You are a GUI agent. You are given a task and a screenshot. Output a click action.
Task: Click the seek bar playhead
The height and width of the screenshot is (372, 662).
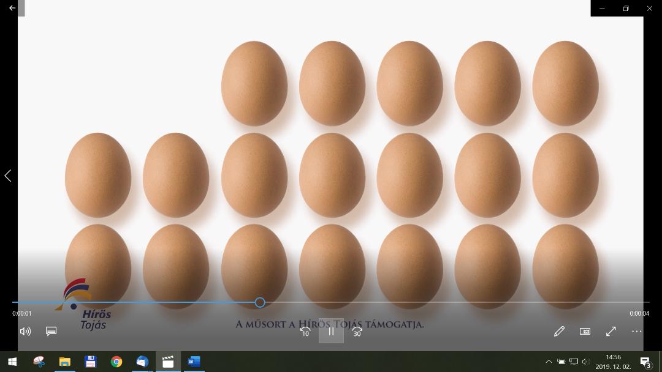(260, 302)
